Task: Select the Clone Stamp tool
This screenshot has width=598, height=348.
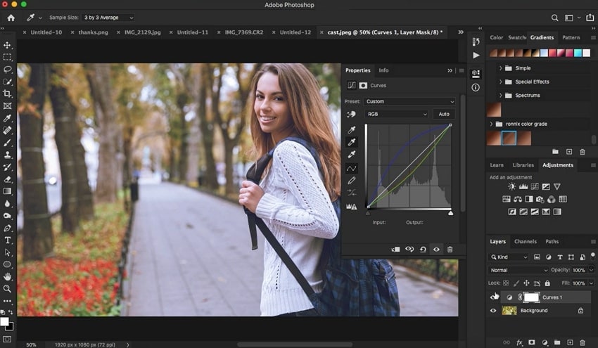Action: point(7,155)
